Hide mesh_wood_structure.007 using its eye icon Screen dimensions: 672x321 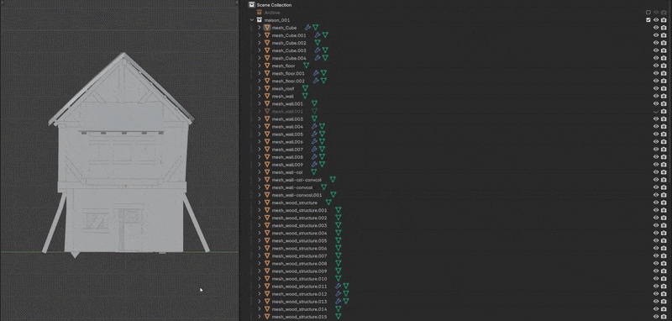pyautogui.click(x=656, y=255)
